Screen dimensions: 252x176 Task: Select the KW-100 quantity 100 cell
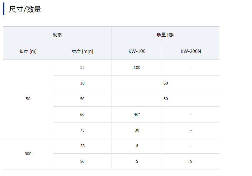coord(137,67)
